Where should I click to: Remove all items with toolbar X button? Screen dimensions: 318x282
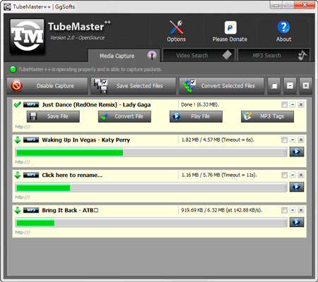coord(306,86)
